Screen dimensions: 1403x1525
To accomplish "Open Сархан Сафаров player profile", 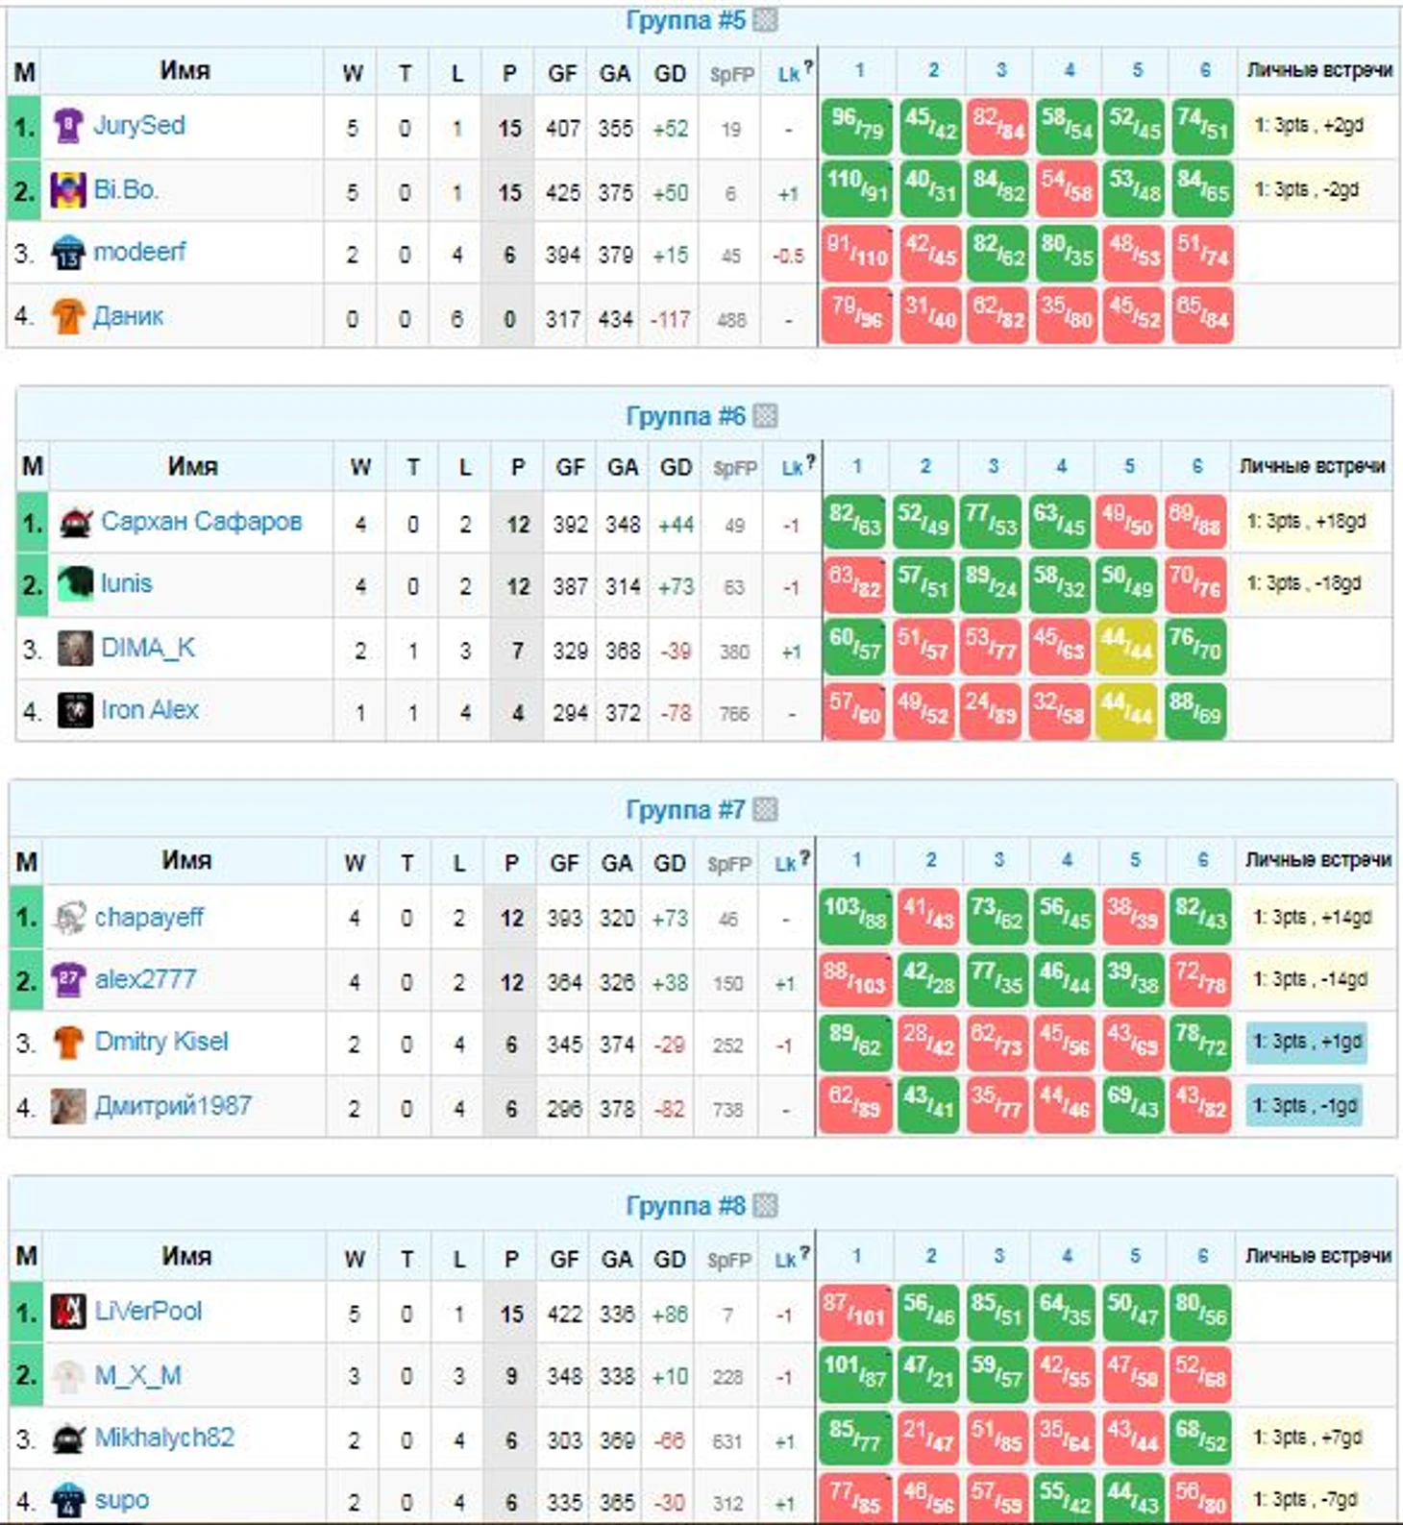I will pos(202,522).
